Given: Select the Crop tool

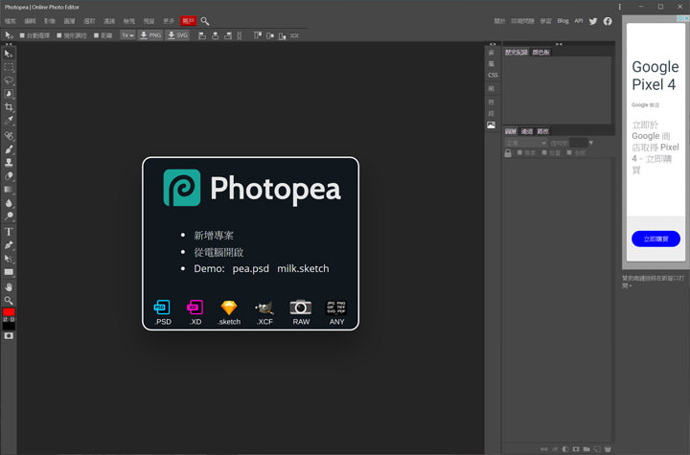Looking at the screenshot, I should click(9, 107).
